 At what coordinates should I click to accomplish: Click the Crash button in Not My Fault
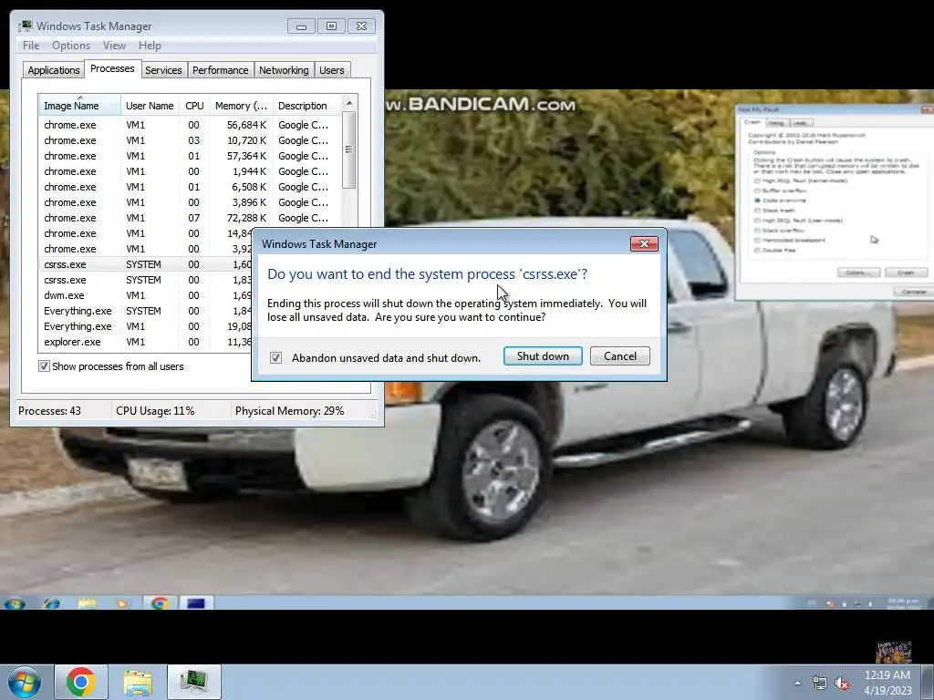(906, 273)
